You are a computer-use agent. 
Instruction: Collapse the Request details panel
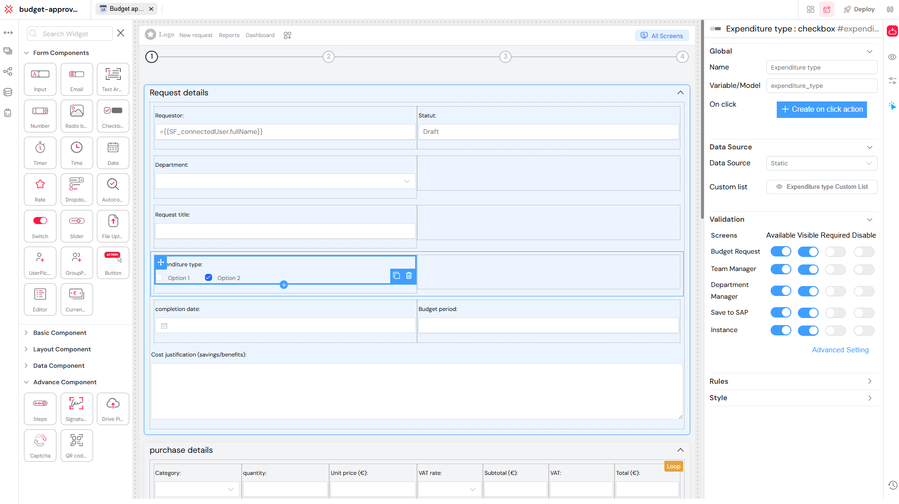tap(680, 93)
